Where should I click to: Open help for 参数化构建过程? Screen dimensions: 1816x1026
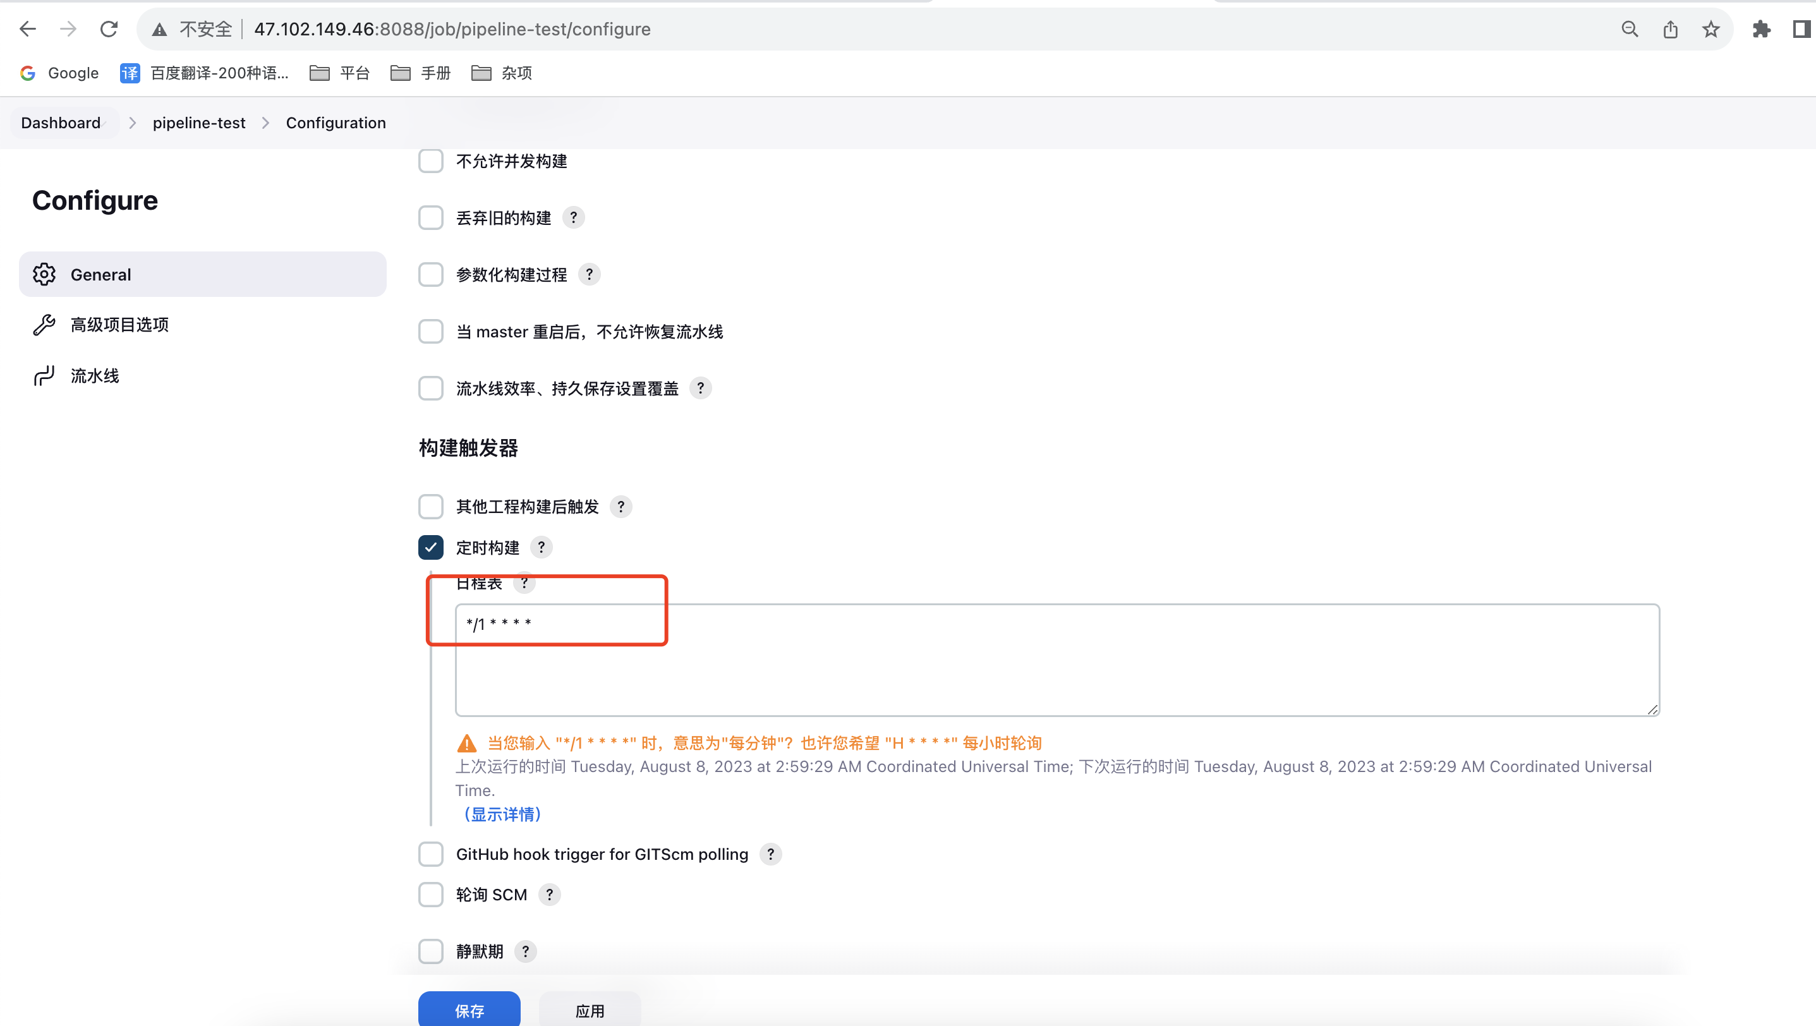click(590, 274)
